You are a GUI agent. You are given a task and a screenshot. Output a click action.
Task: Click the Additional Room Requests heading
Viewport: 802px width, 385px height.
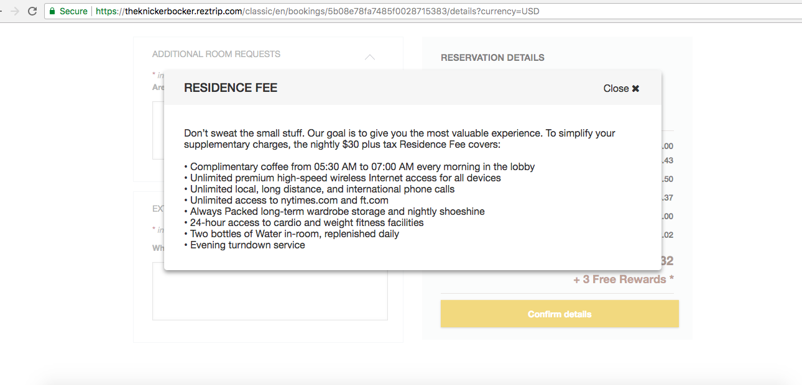216,54
